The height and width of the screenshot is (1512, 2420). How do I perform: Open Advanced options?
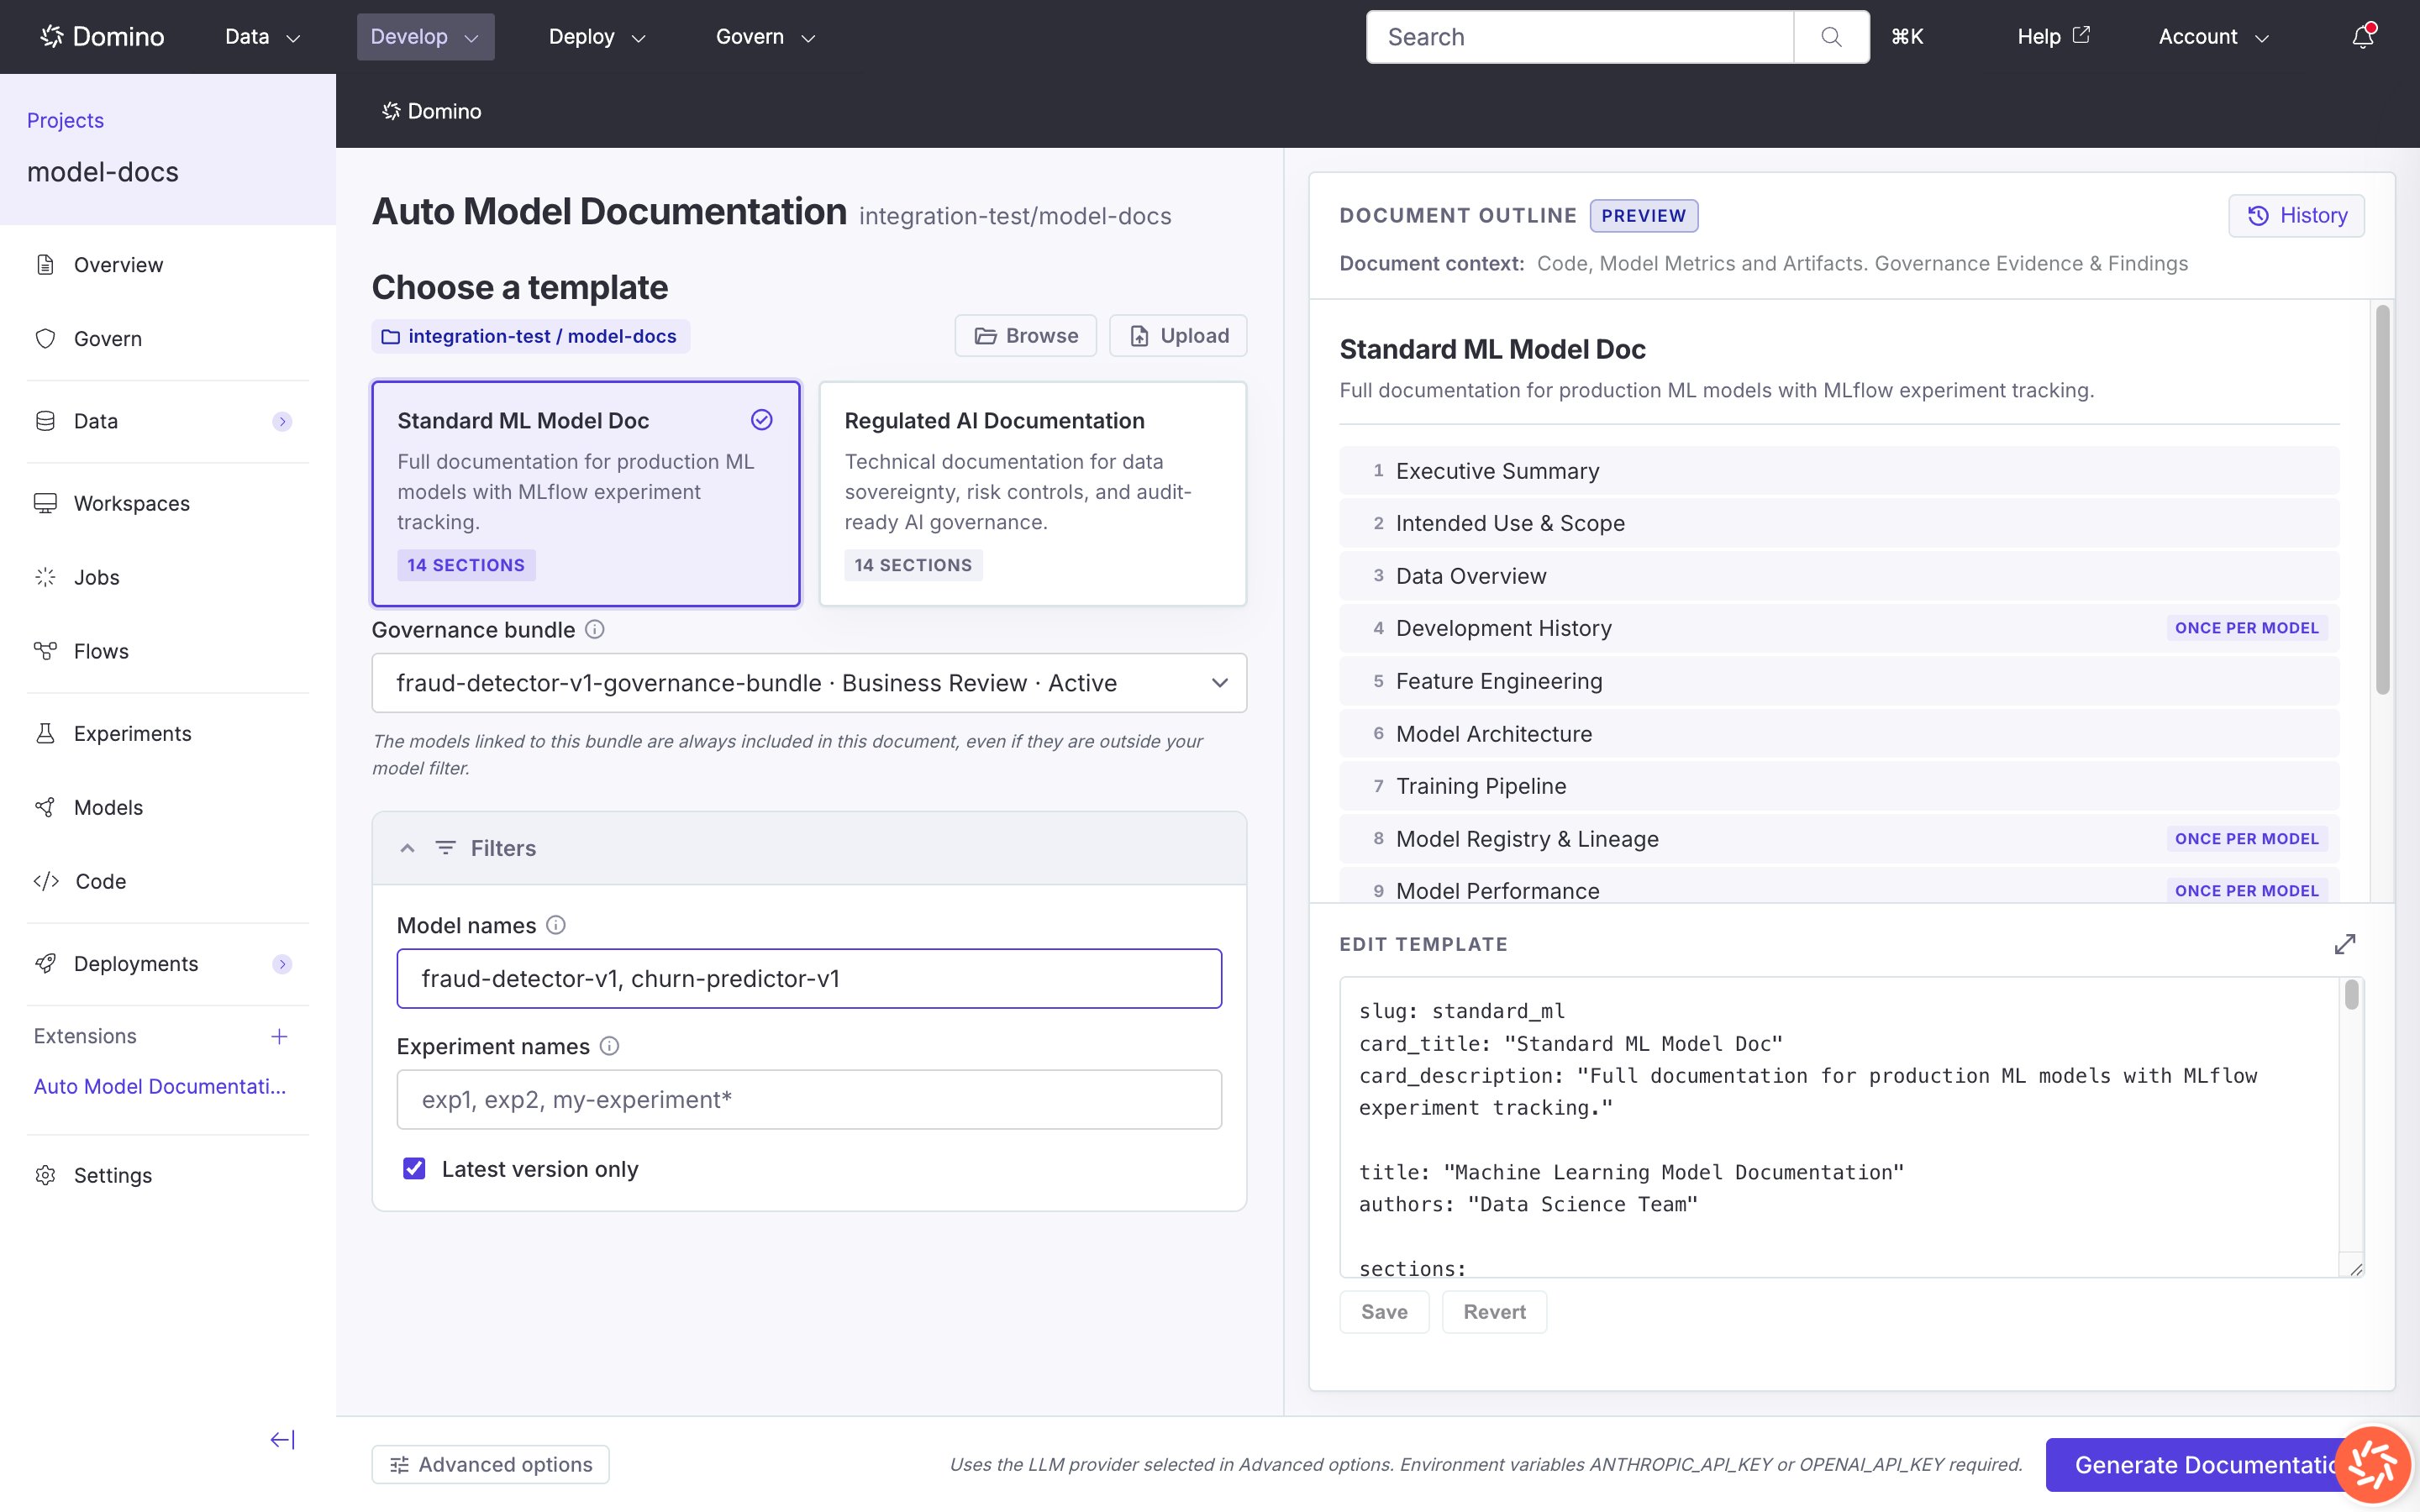point(490,1465)
